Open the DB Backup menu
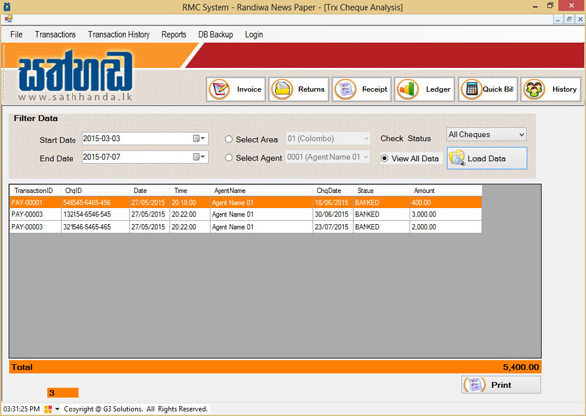 tap(216, 35)
